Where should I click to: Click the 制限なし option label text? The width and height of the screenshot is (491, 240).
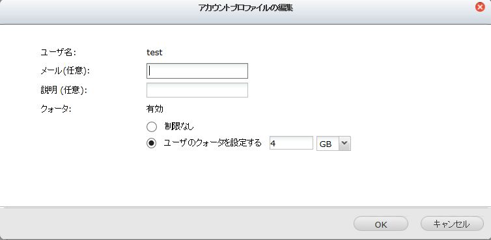[x=179, y=126]
